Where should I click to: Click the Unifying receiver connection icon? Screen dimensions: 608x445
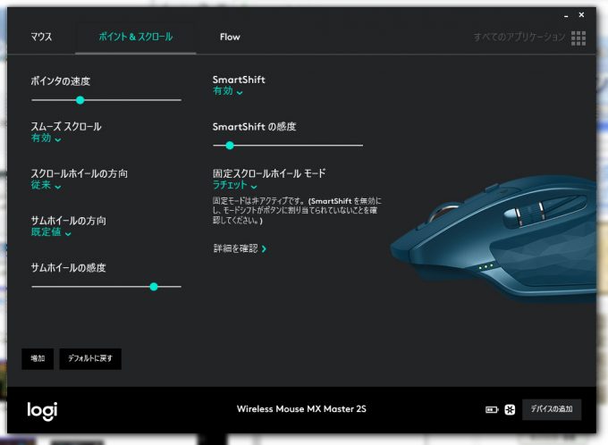tap(510, 409)
